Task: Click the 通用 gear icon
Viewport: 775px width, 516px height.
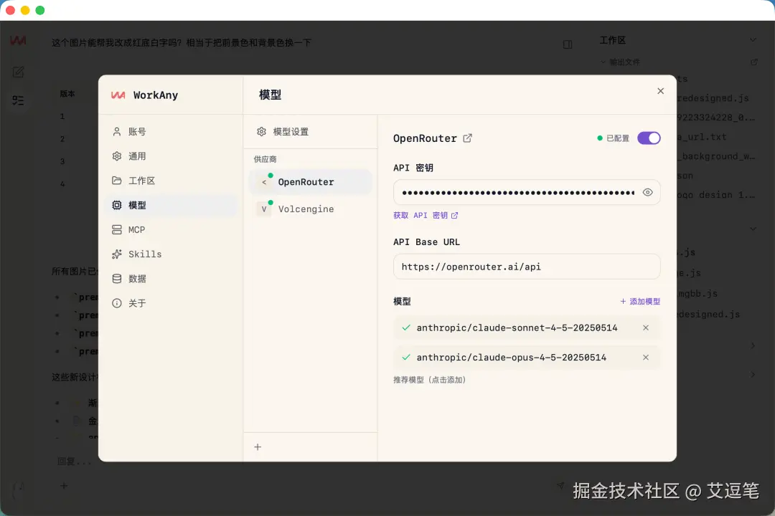Action: pos(117,156)
